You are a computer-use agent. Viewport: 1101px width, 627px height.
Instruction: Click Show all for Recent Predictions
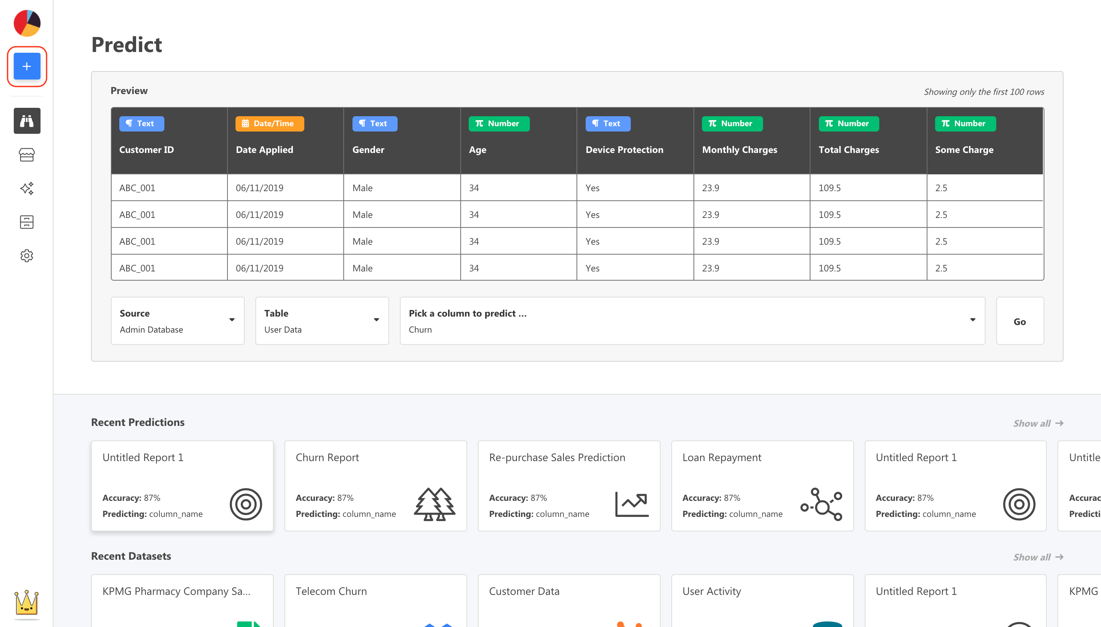(1038, 423)
